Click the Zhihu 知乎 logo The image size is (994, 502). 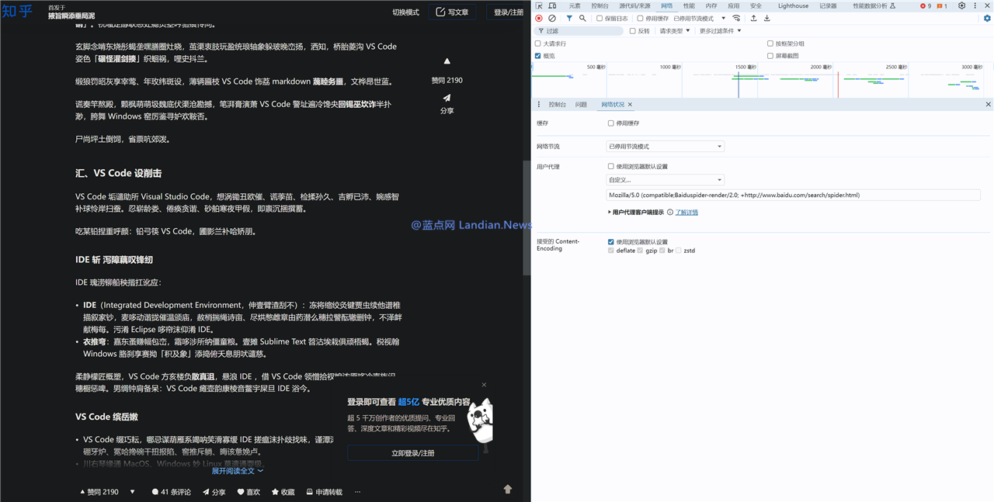18,12
